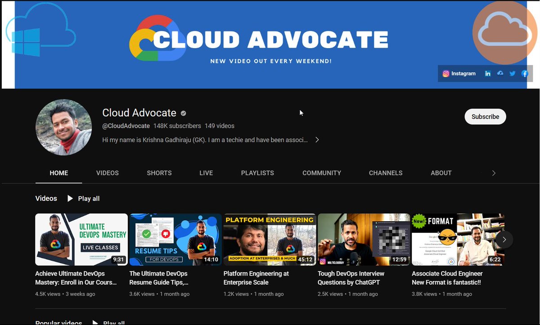Click the '149 videos' text

(220, 126)
